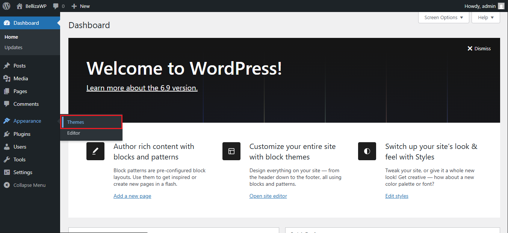Expand the Help dropdown tab
The width and height of the screenshot is (508, 233).
(x=485, y=18)
